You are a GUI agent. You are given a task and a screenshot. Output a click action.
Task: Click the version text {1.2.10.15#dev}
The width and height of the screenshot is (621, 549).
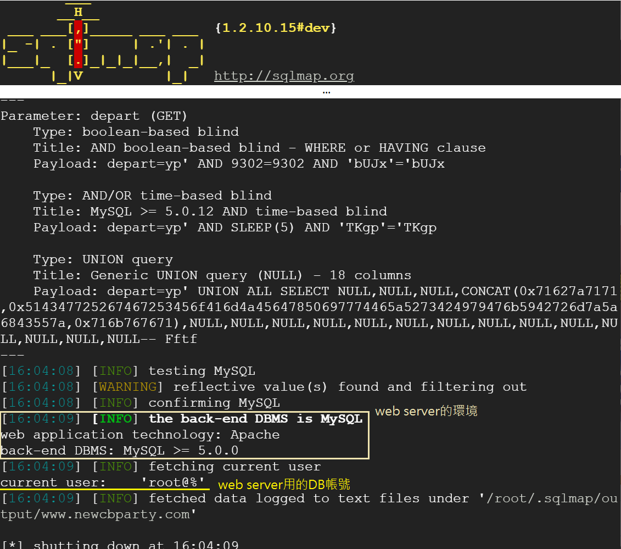[x=276, y=27]
